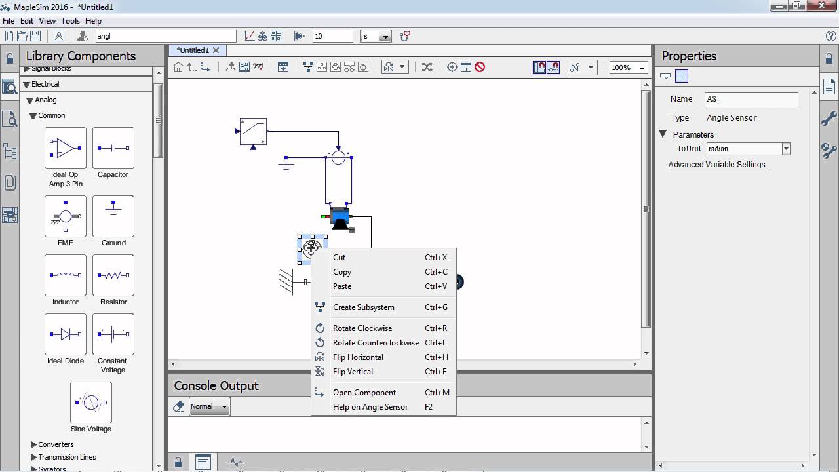This screenshot has height=472, width=839.
Task: Click the shuffle arrows icon in model toolbar
Action: pyautogui.click(x=427, y=67)
